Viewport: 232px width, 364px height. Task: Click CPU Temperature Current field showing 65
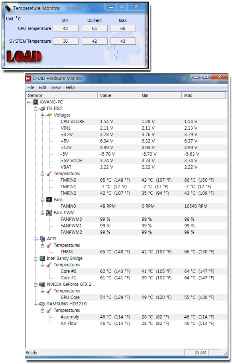point(94,28)
